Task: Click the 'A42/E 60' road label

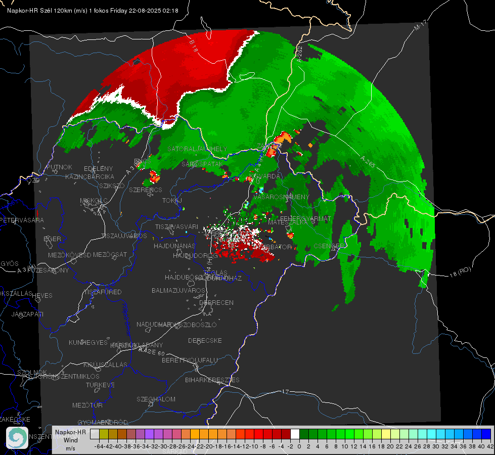Action: click(x=152, y=351)
